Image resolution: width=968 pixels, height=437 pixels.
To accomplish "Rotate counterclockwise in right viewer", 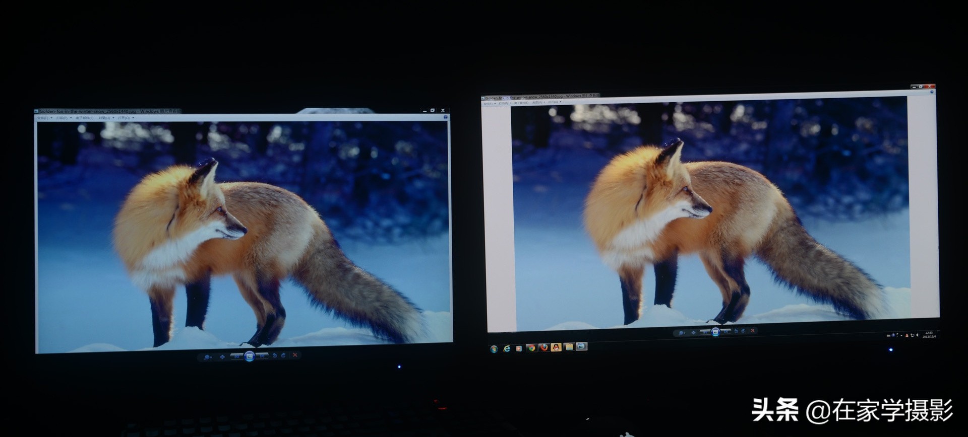I will (736, 331).
